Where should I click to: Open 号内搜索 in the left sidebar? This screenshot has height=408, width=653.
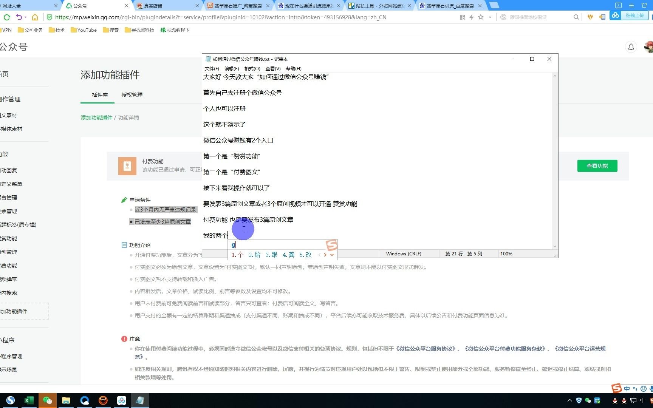click(8, 293)
